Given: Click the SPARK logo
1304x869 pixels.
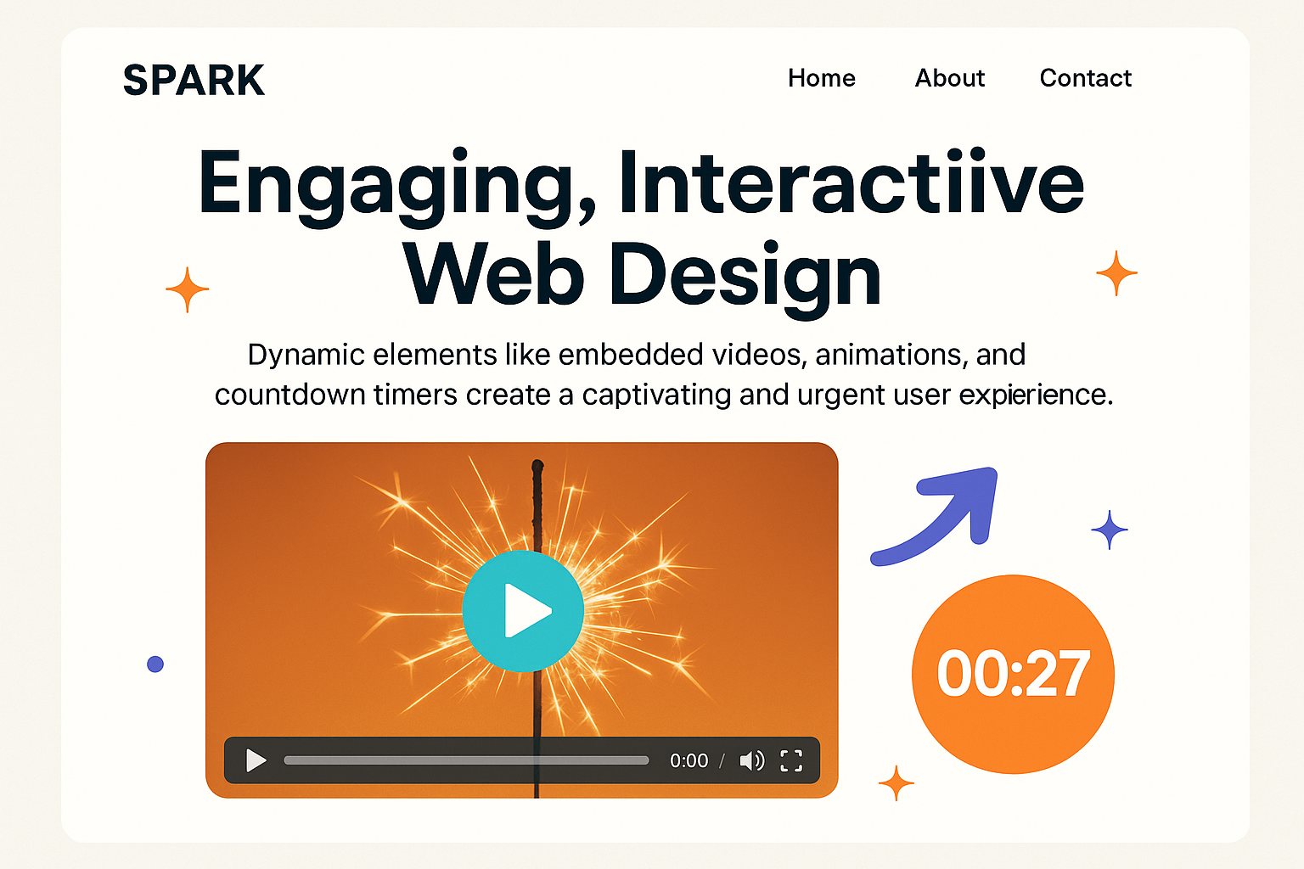Looking at the screenshot, I should tap(194, 80).
